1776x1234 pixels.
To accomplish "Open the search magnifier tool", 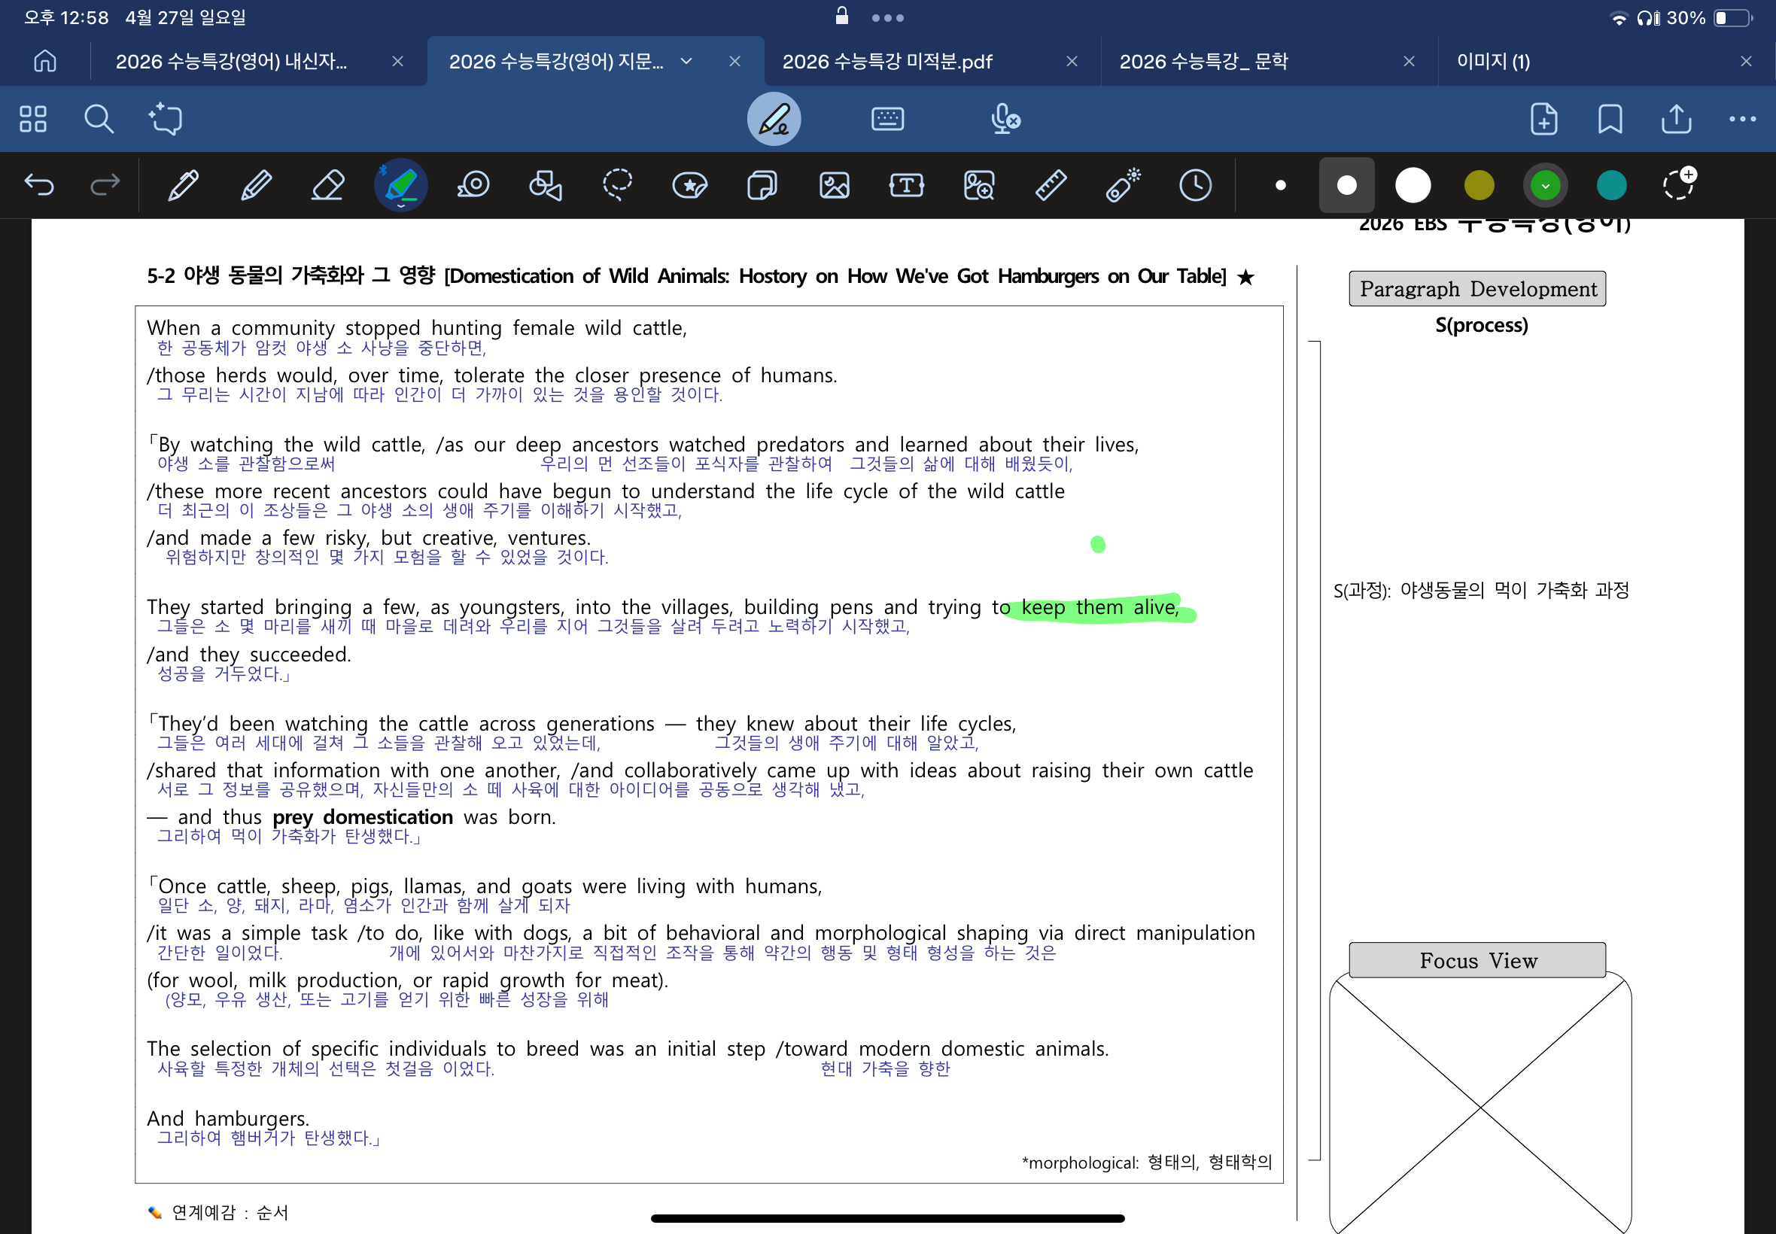I will click(x=99, y=119).
